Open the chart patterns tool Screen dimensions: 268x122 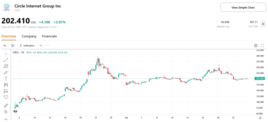(x=6, y=85)
